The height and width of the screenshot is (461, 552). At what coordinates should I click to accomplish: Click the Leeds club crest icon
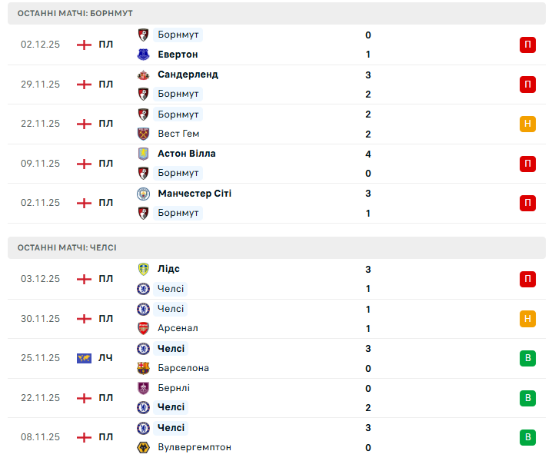click(x=143, y=269)
